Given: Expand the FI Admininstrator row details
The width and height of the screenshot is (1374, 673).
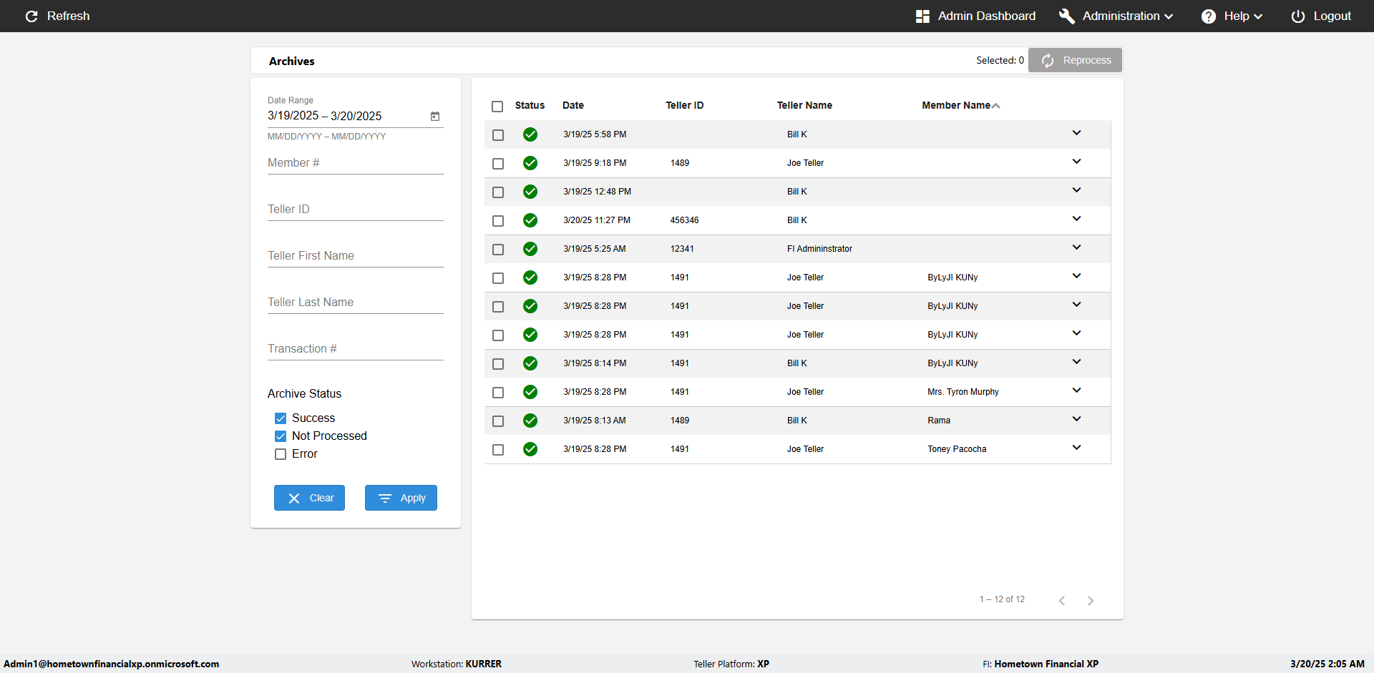Looking at the screenshot, I should (x=1076, y=247).
